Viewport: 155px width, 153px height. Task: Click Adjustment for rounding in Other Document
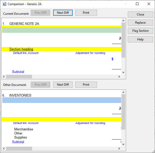[90, 123]
